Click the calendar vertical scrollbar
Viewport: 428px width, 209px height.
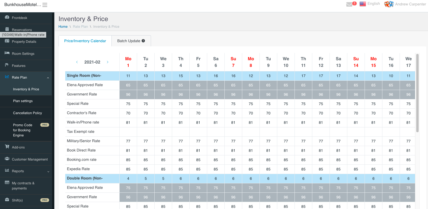pyautogui.click(x=417, y=93)
